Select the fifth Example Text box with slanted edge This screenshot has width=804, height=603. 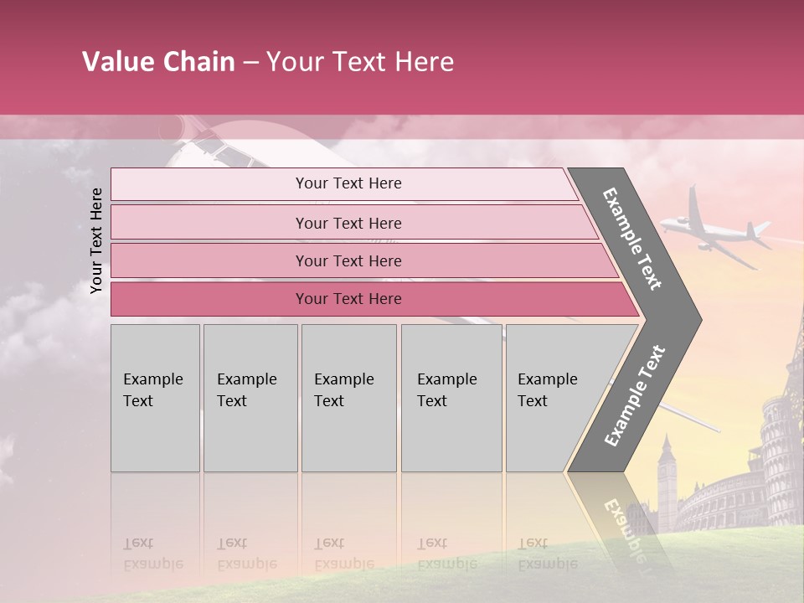pos(553,397)
